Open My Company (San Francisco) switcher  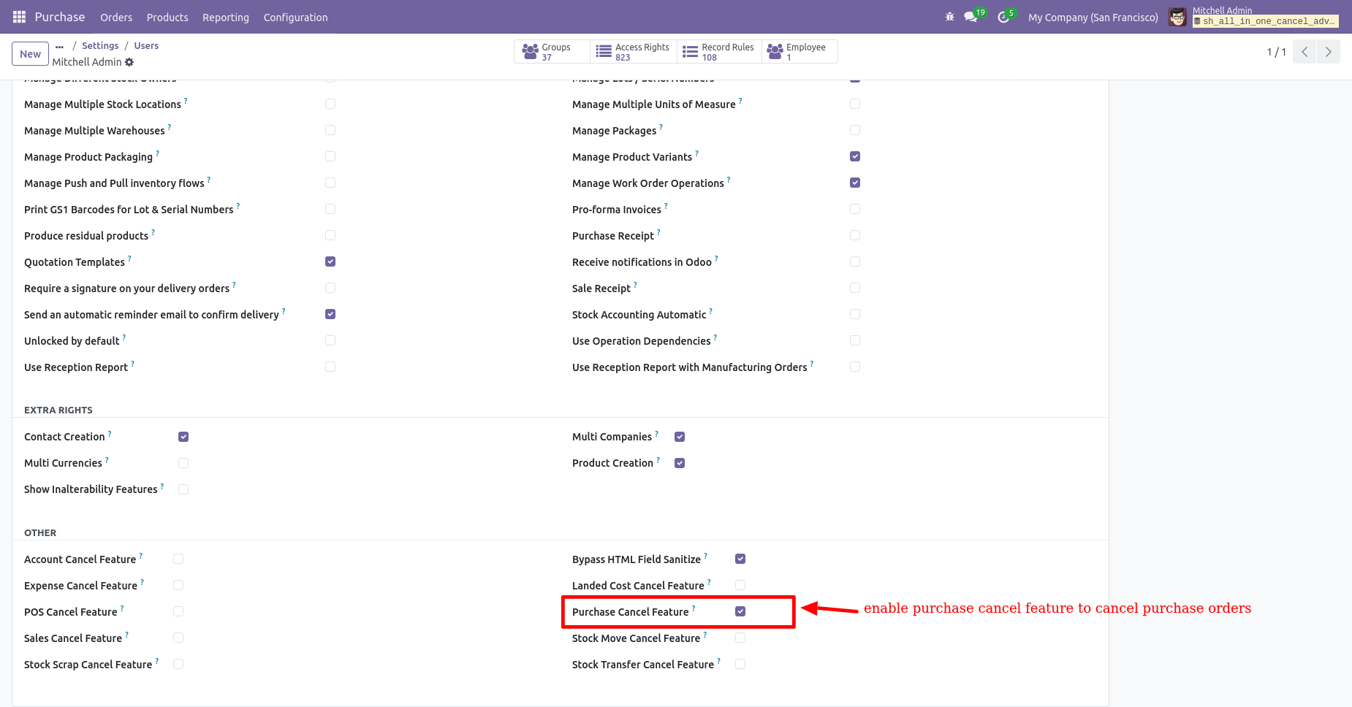(1093, 17)
